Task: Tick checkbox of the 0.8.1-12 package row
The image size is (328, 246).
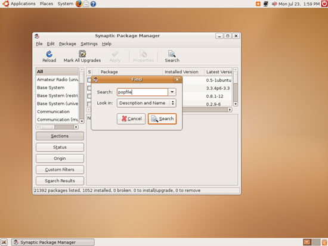Action: pyautogui.click(x=89, y=96)
